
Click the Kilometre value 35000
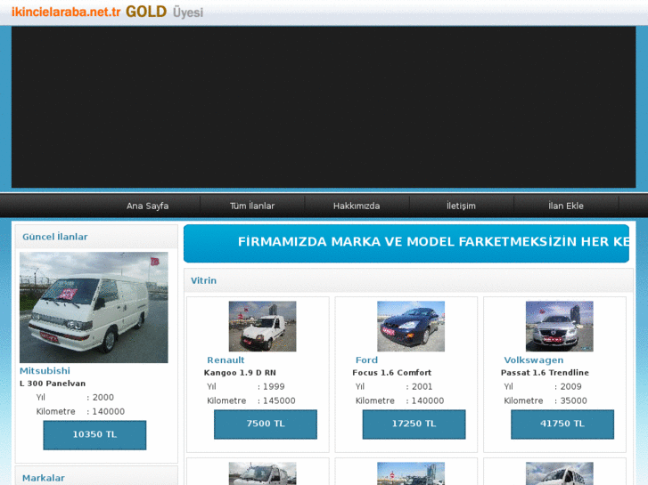point(573,400)
